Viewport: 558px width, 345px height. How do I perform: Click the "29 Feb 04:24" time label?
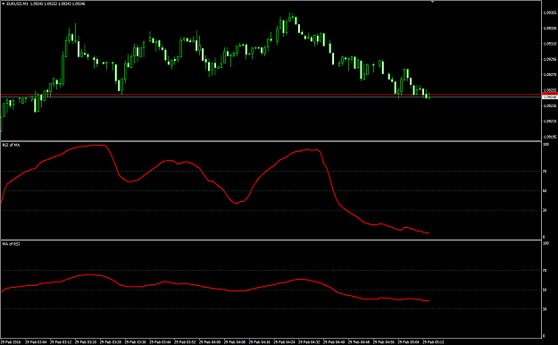click(x=284, y=342)
